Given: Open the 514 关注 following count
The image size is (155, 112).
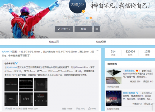Looking at the screenshot, I should coord(113,53).
